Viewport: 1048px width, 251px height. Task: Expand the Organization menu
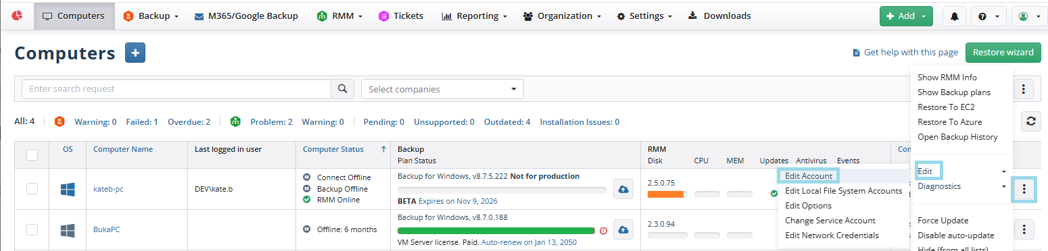pos(562,16)
